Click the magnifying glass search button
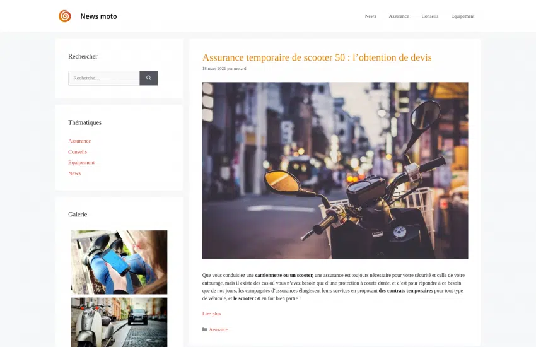Image resolution: width=536 pixels, height=347 pixels. [149, 78]
